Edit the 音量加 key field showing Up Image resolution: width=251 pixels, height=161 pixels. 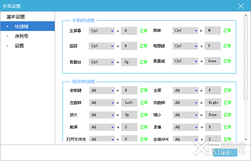pos(129,62)
